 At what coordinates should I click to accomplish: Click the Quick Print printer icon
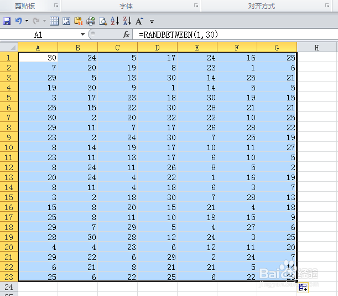tap(91, 21)
